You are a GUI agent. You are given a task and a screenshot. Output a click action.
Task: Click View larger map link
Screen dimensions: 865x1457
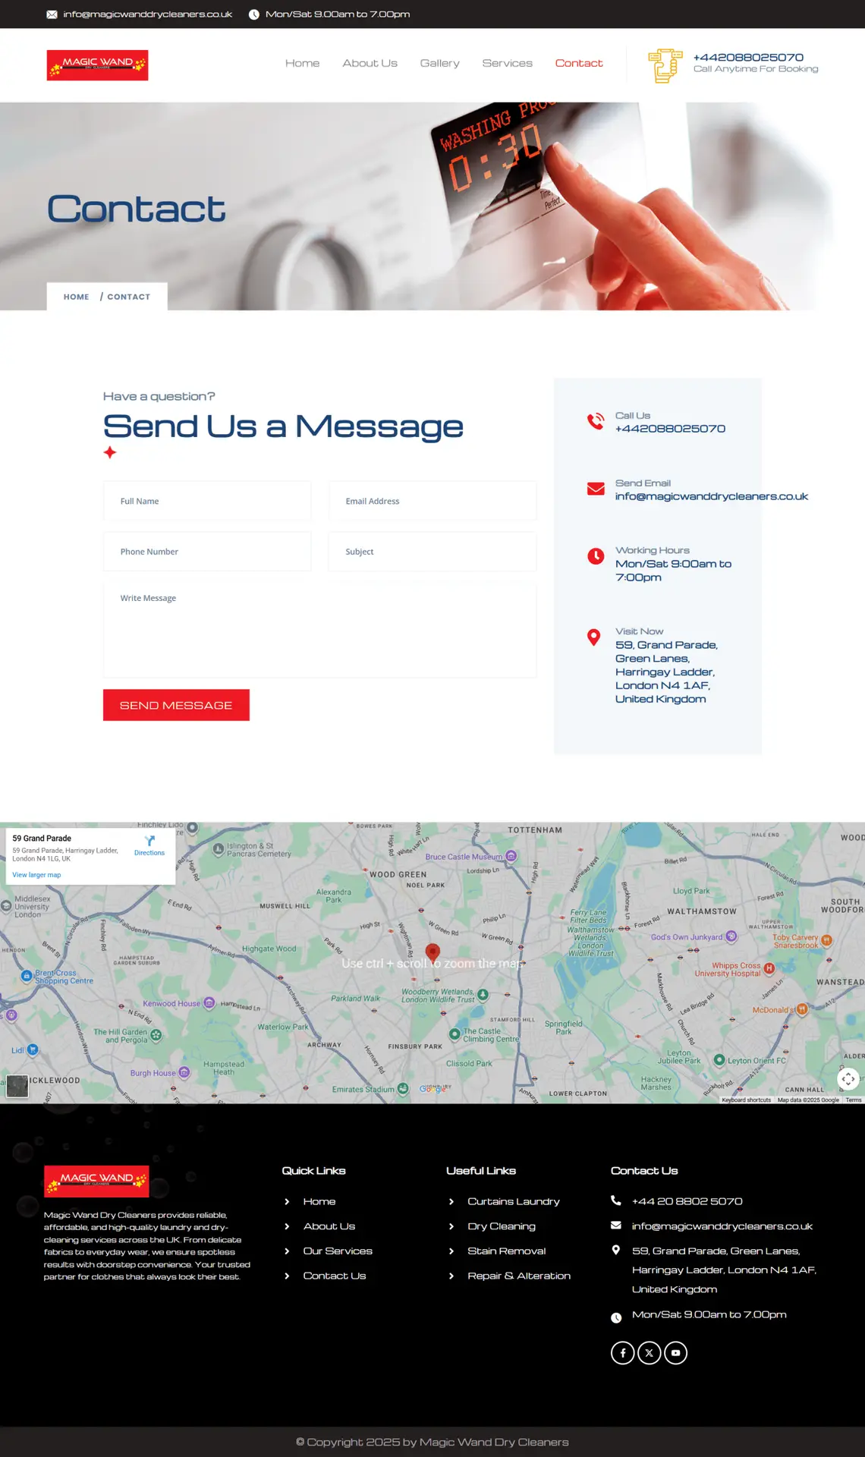pyautogui.click(x=36, y=875)
